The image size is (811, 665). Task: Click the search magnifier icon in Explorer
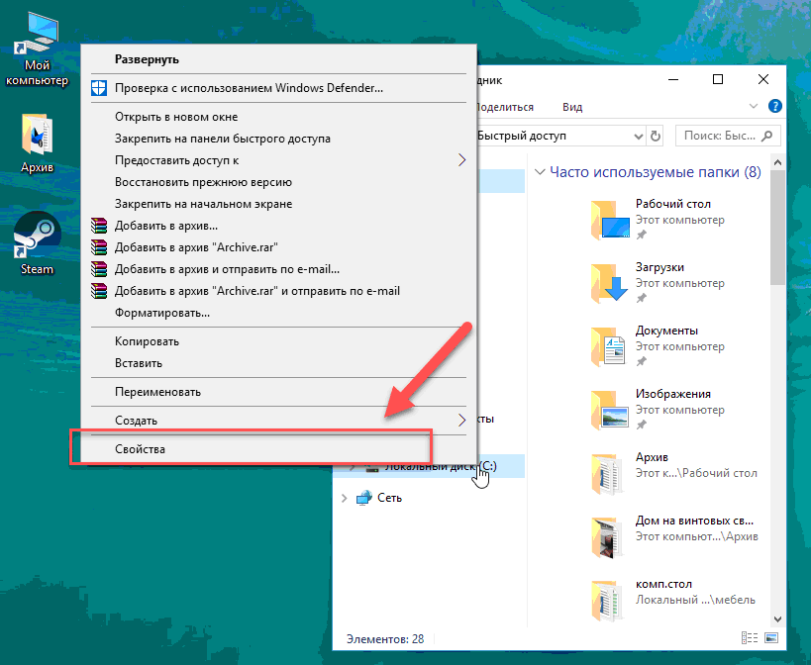(x=767, y=136)
